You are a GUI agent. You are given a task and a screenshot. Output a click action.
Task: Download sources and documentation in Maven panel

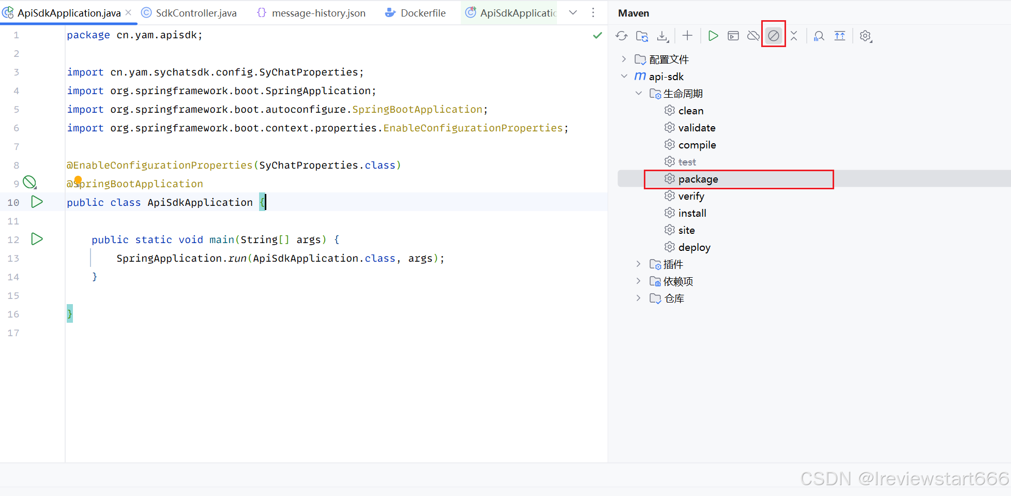click(x=662, y=36)
